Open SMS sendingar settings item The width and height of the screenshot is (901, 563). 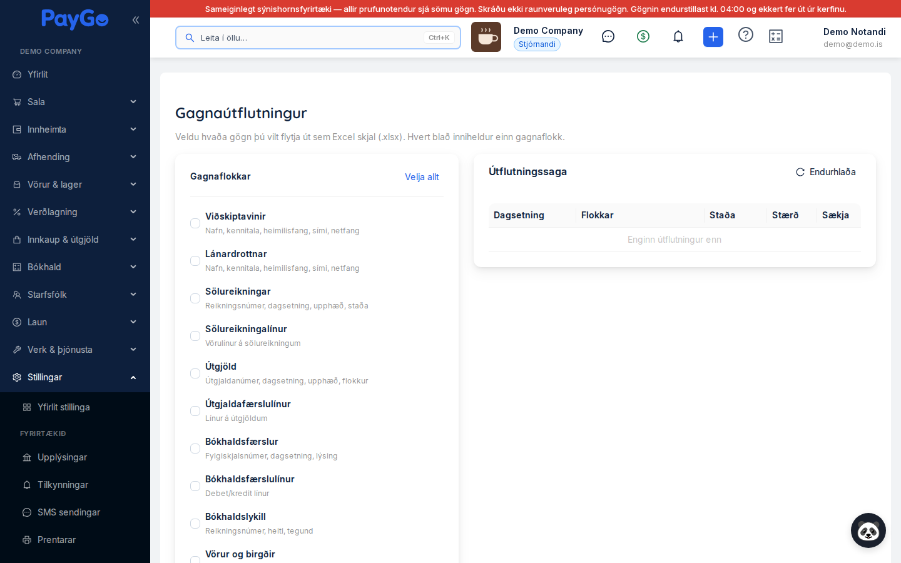75,512
